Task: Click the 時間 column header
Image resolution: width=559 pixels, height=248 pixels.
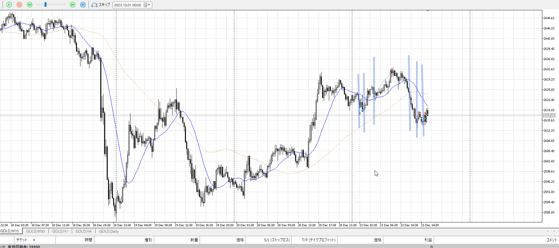Action: coord(88,240)
